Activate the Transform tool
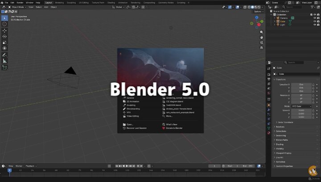 [x=4, y=48]
